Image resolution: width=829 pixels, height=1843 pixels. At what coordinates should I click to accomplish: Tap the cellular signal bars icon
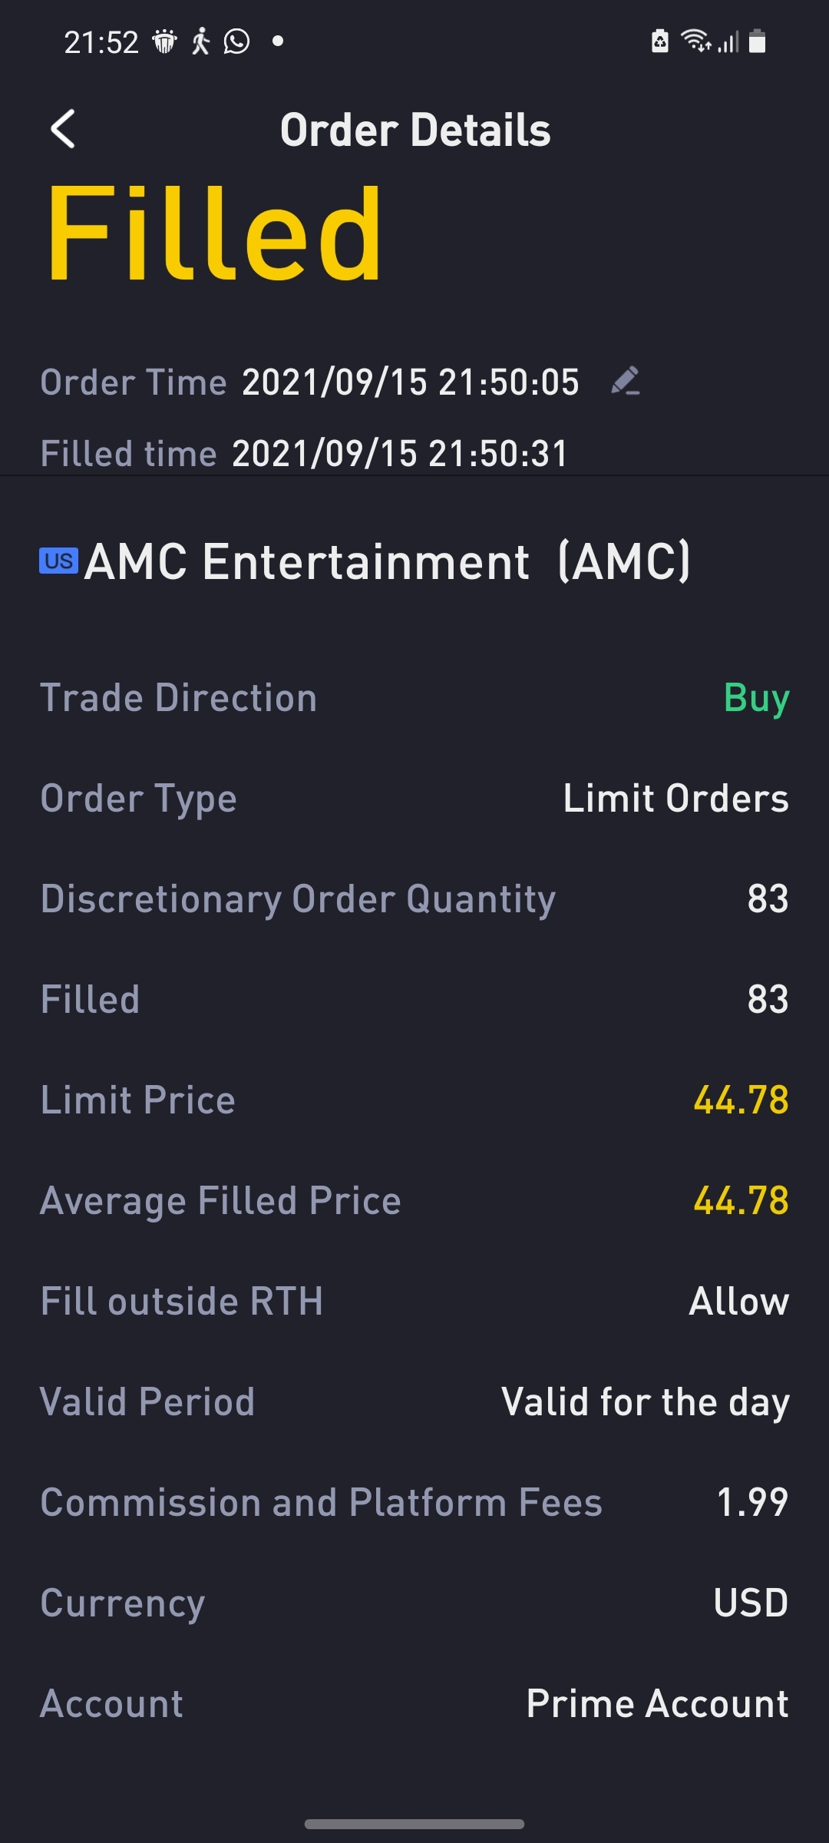click(728, 41)
